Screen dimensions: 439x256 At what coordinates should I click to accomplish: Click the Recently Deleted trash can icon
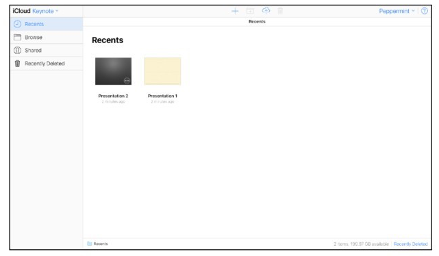17,64
